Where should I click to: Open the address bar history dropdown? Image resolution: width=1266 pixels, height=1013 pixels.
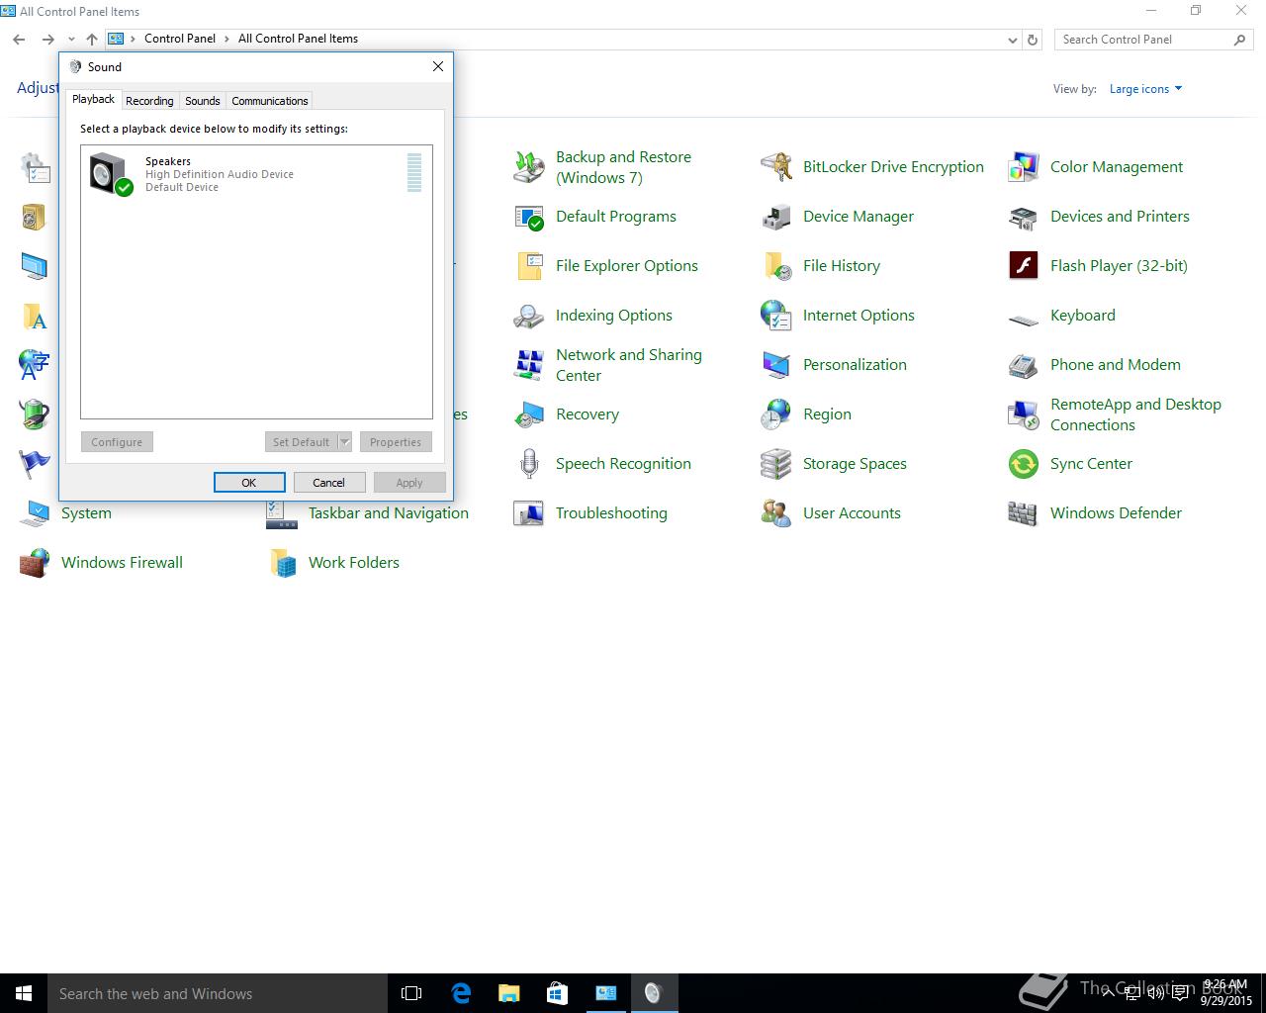pos(1012,40)
